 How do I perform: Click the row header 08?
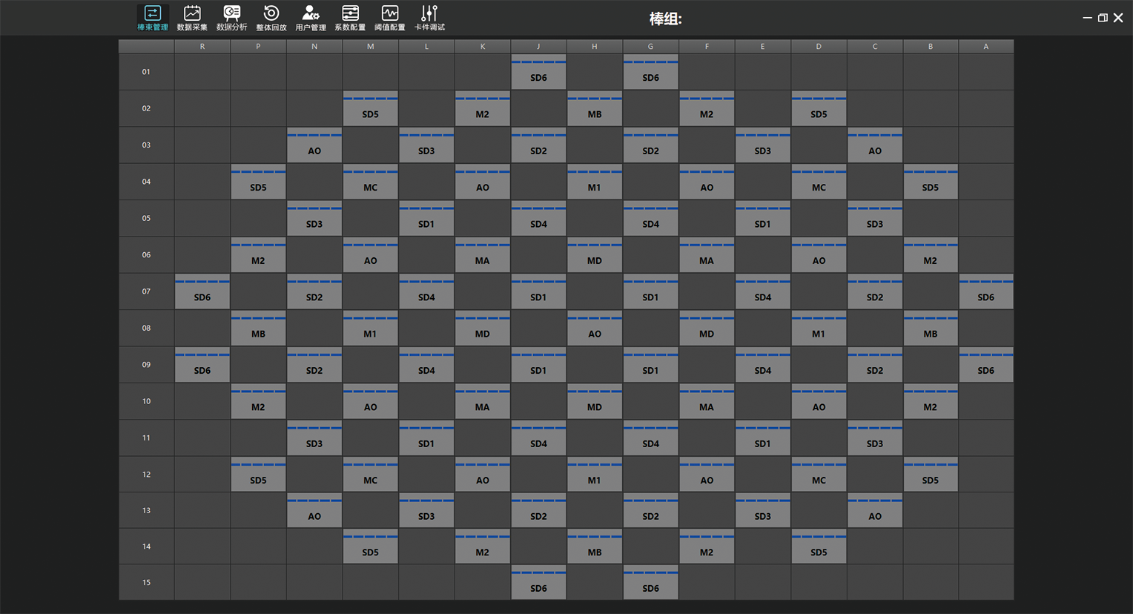[146, 328]
